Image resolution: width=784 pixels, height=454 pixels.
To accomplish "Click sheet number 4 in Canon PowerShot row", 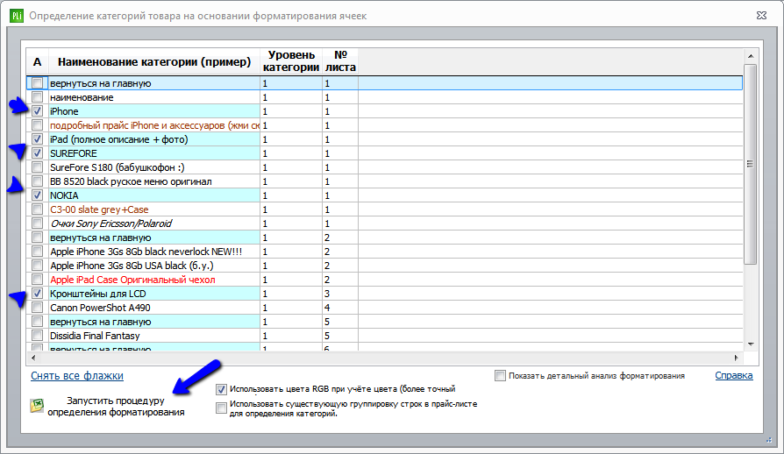I will click(327, 308).
